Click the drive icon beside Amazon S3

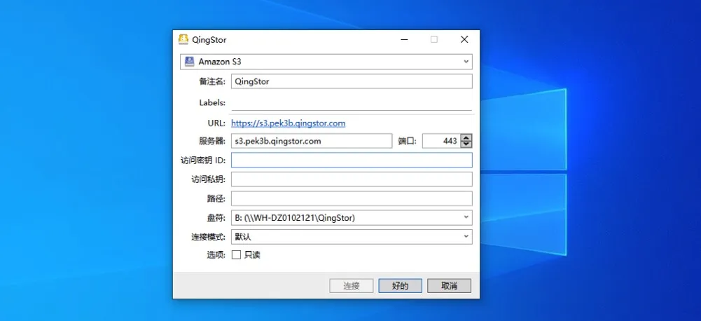tap(189, 62)
